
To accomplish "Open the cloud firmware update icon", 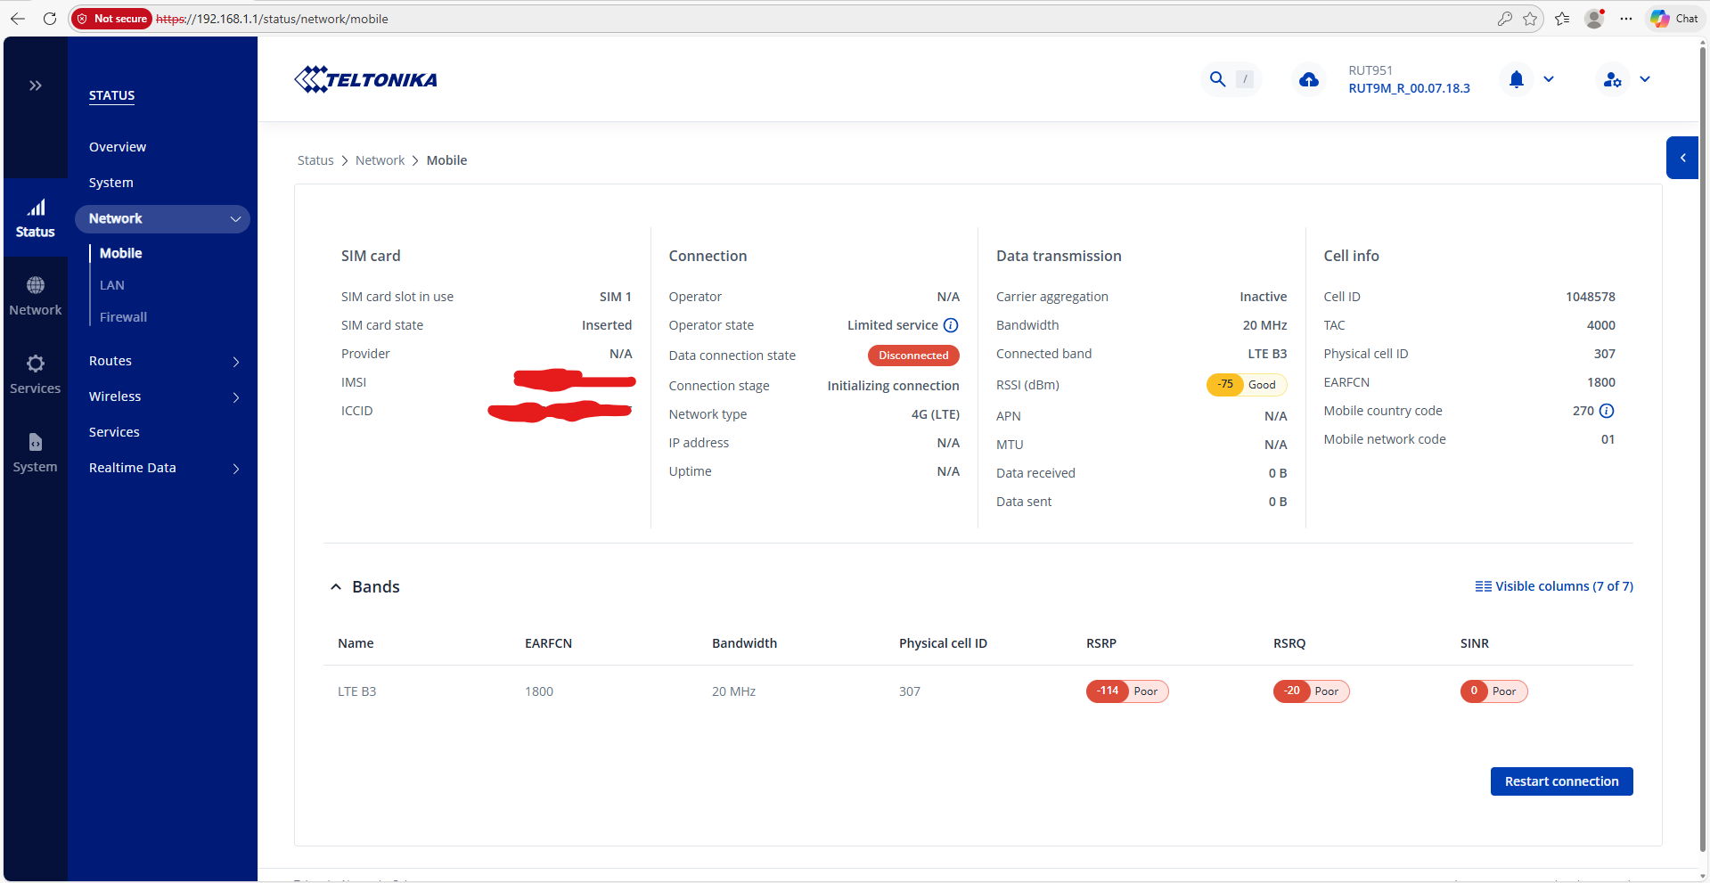I will [1308, 80].
